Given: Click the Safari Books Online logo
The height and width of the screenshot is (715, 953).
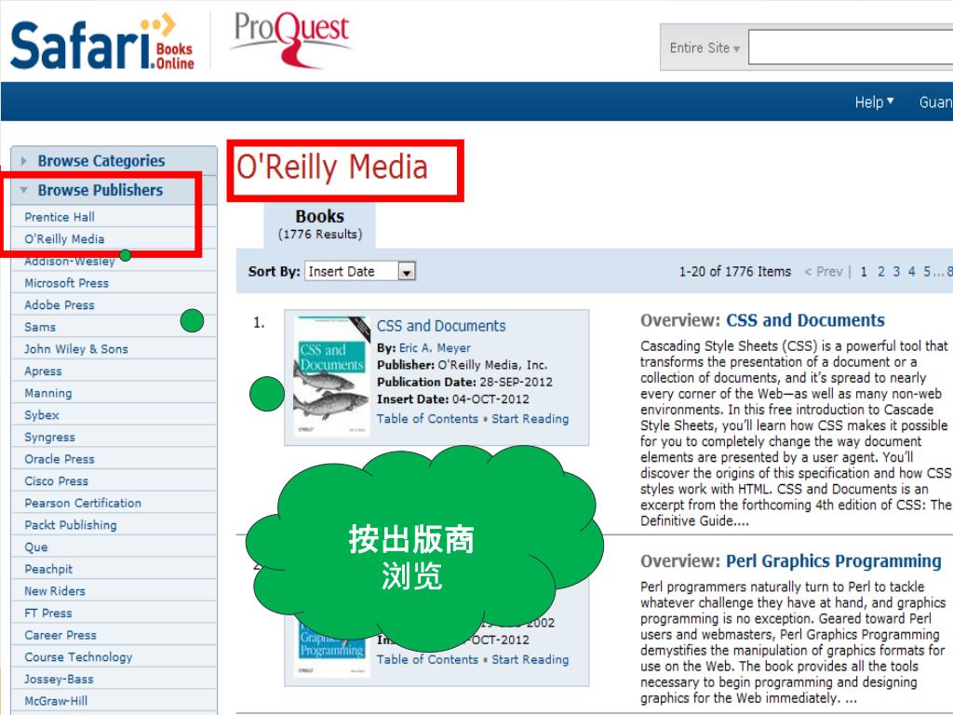Looking at the screenshot, I should (x=102, y=43).
